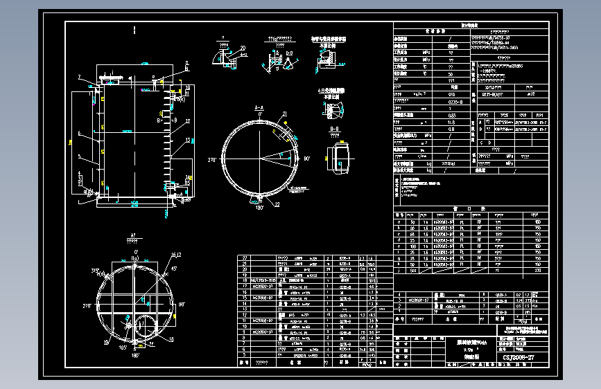The width and height of the screenshot is (601, 389).
Task: Click the 315° angle label on the plan view
Action: coord(96,271)
